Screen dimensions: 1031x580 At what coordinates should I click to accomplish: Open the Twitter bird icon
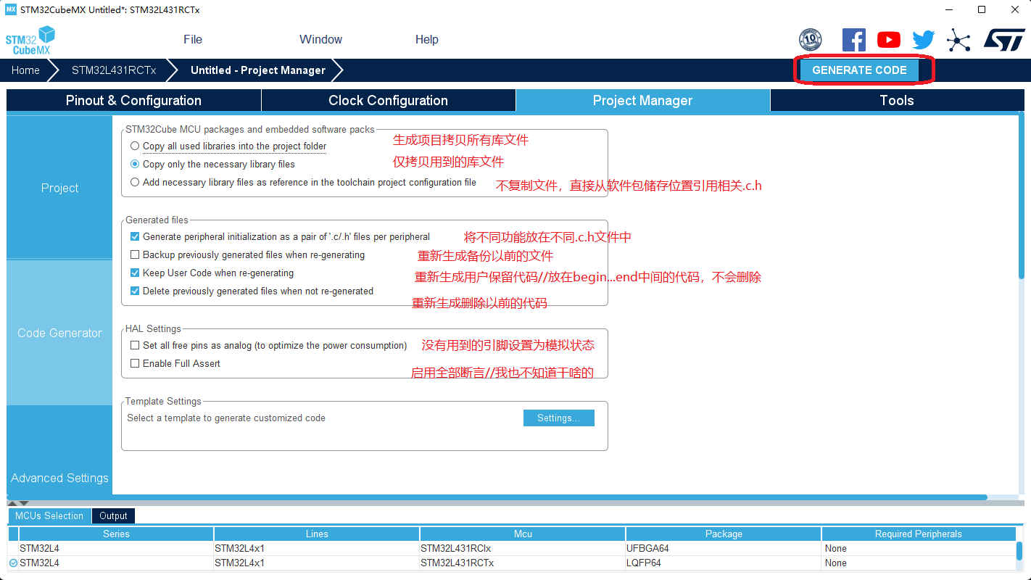point(924,40)
